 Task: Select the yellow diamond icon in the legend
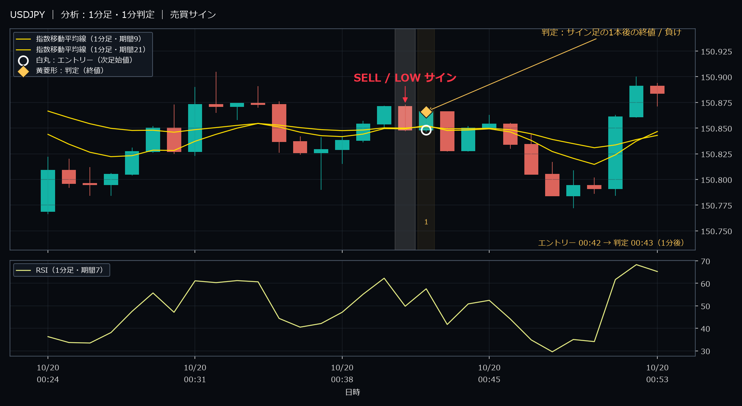[x=24, y=71]
